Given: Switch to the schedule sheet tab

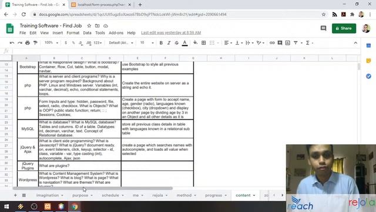Looking at the screenshot, I should pos(110,195).
